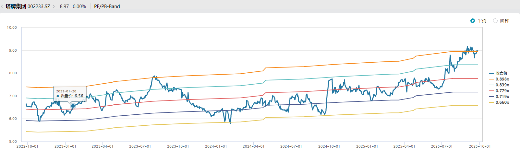Click the highlighted 2023-01-20 data point
The height and width of the screenshot is (157, 520).
pos(73,106)
